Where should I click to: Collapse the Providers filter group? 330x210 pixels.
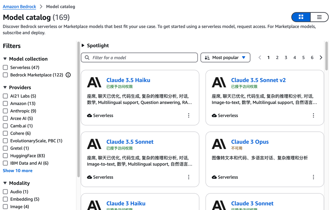pyautogui.click(x=5, y=87)
